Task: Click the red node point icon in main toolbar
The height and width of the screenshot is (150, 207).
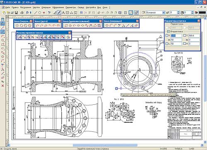Action: pos(44,13)
